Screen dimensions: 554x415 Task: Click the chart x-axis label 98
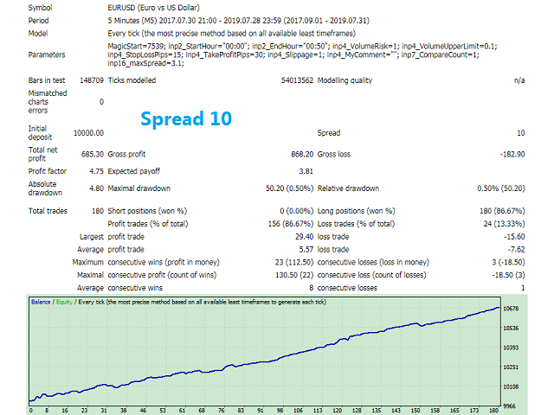click(280, 411)
